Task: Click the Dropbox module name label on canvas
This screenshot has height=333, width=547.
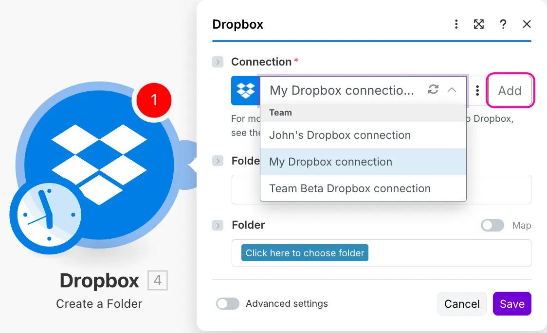Action: point(99,281)
